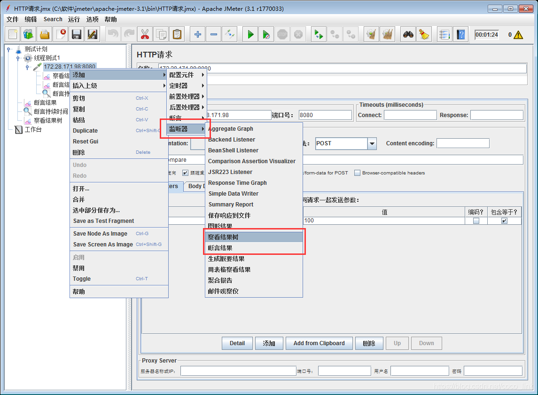This screenshot has width=538, height=395.
Task: Click the Detail button
Action: (237, 343)
